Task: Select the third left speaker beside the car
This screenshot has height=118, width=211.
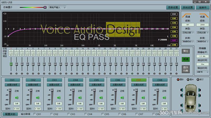Action: (182, 105)
